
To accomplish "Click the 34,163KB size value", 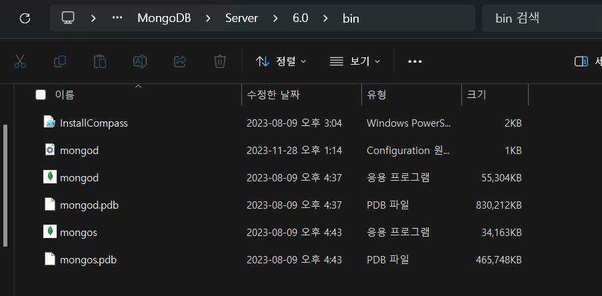I will 501,233.
